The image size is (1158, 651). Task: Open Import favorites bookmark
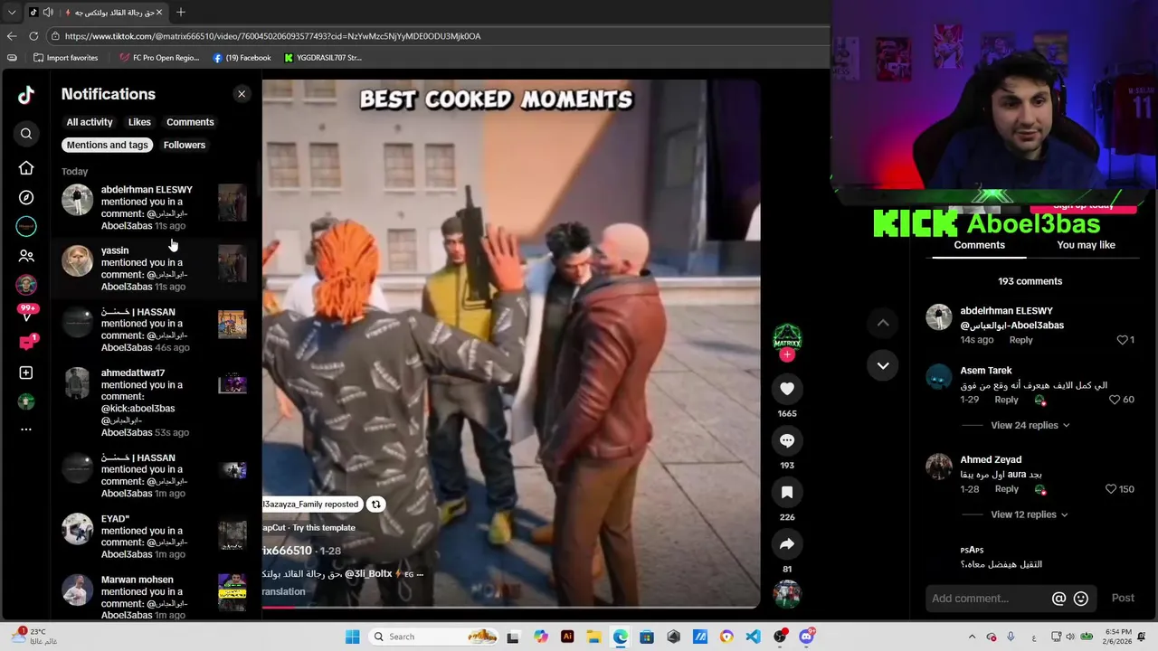[64, 58]
